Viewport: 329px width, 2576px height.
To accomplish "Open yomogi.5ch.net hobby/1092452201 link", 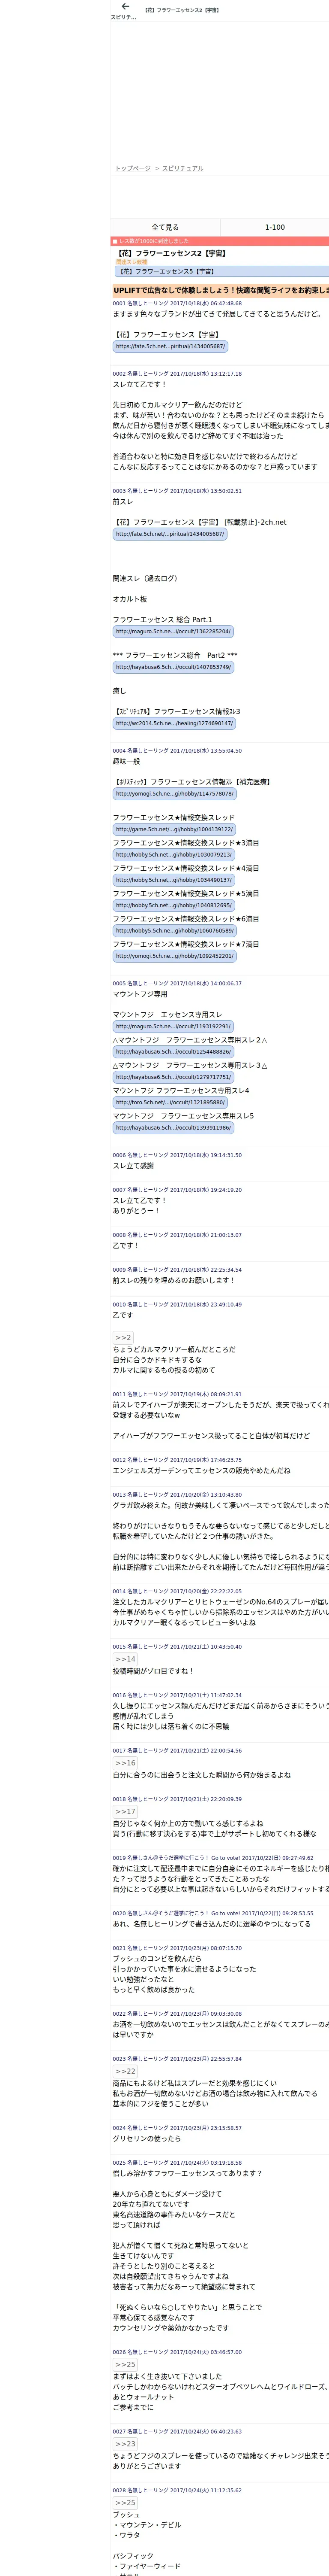I will pyautogui.click(x=173, y=956).
